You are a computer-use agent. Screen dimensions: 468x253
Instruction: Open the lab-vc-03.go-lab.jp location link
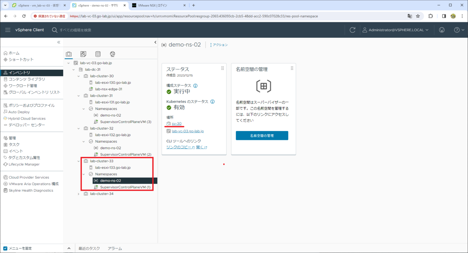click(x=188, y=131)
